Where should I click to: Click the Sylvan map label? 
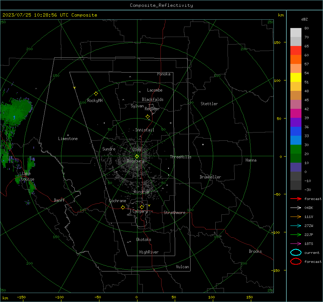pos(137,106)
